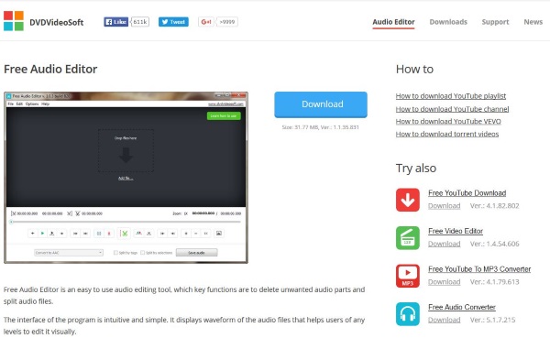Click Download link under Free YouTube Download

click(444, 206)
